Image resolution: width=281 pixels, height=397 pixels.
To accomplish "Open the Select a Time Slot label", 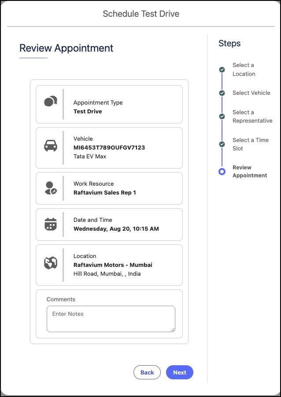I will [251, 144].
